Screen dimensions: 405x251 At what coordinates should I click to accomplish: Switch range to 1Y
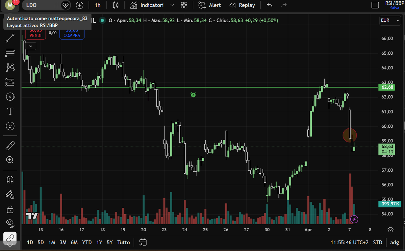tap(99, 243)
